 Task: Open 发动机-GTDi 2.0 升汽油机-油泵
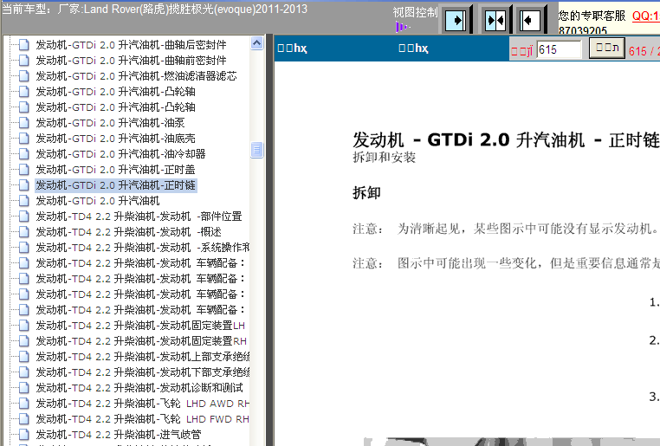(x=110, y=122)
